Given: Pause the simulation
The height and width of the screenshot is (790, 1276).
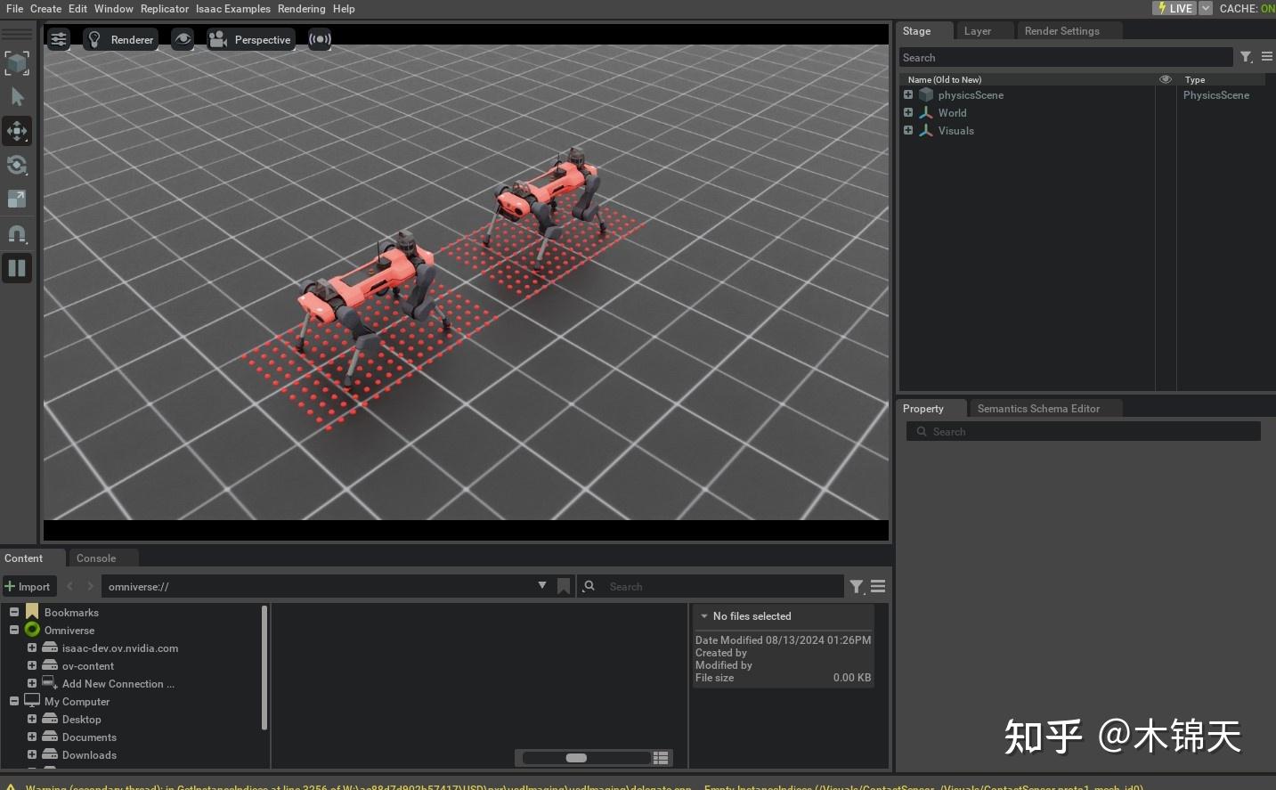Looking at the screenshot, I should pos(17,268).
